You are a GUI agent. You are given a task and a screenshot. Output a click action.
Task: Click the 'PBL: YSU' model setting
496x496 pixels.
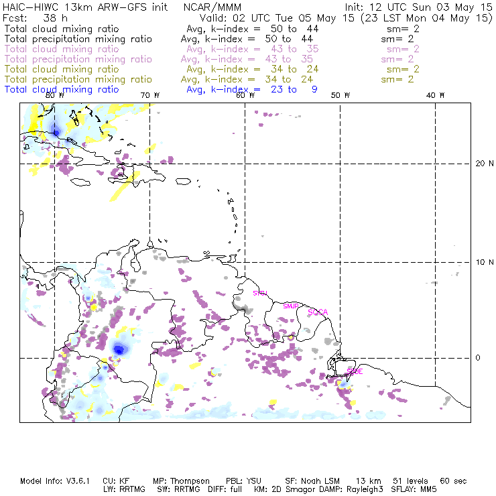pyautogui.click(x=243, y=481)
